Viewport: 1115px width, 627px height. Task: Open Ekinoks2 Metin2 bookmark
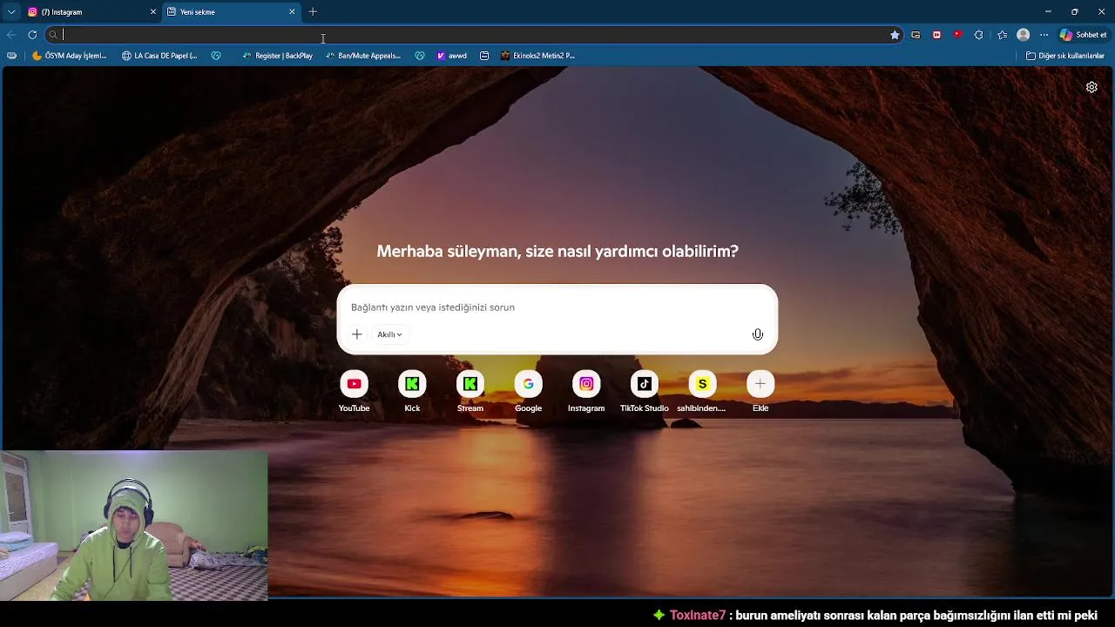click(537, 56)
